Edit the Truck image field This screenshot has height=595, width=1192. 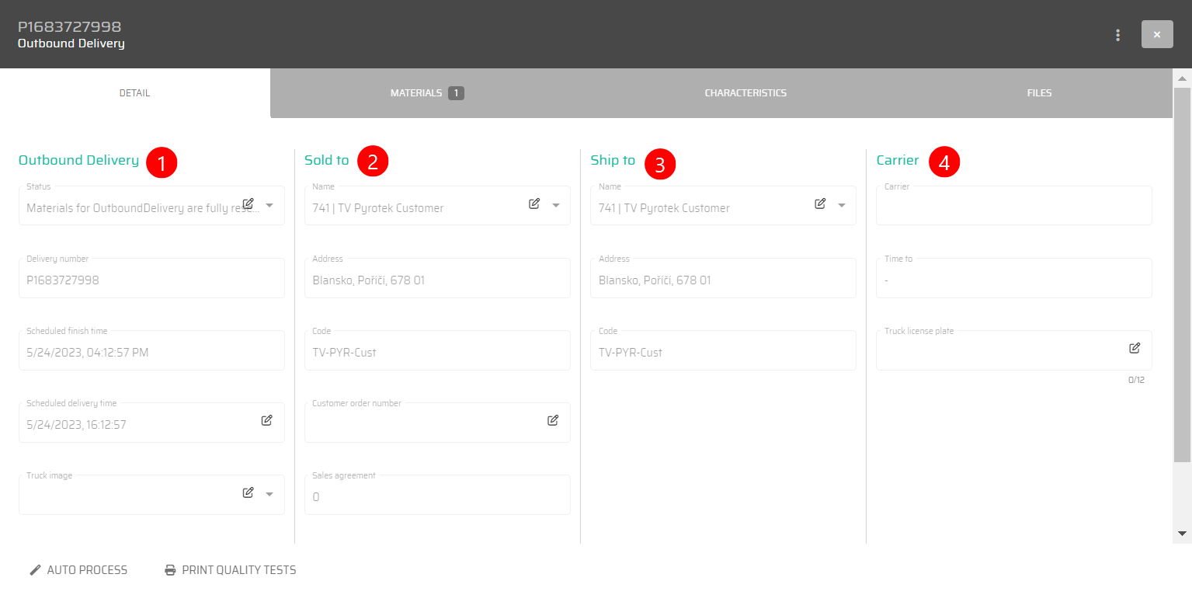248,492
